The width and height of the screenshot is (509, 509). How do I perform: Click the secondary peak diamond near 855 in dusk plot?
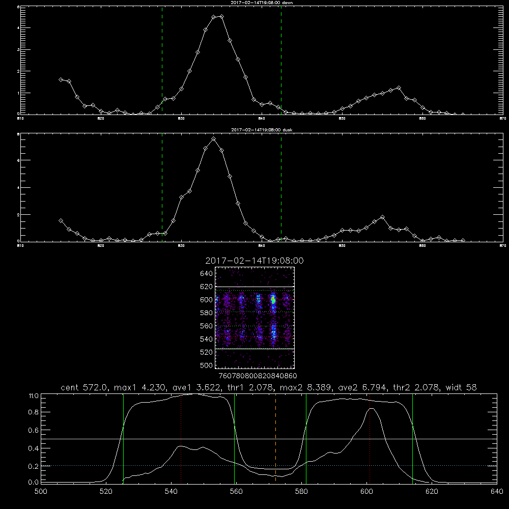click(x=382, y=217)
